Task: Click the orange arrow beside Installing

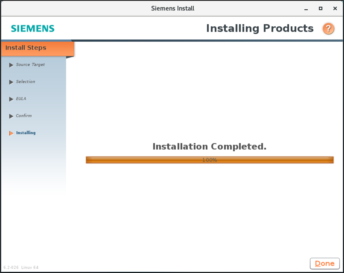Action: pos(11,133)
